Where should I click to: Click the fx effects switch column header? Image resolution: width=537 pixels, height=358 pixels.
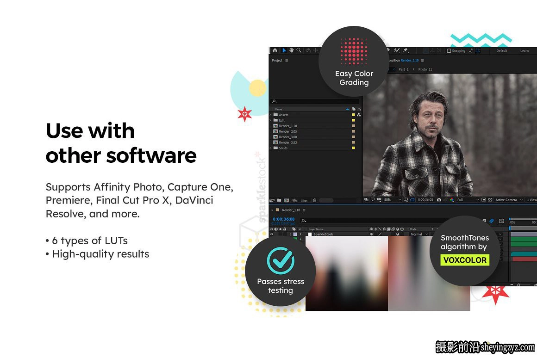click(x=384, y=229)
